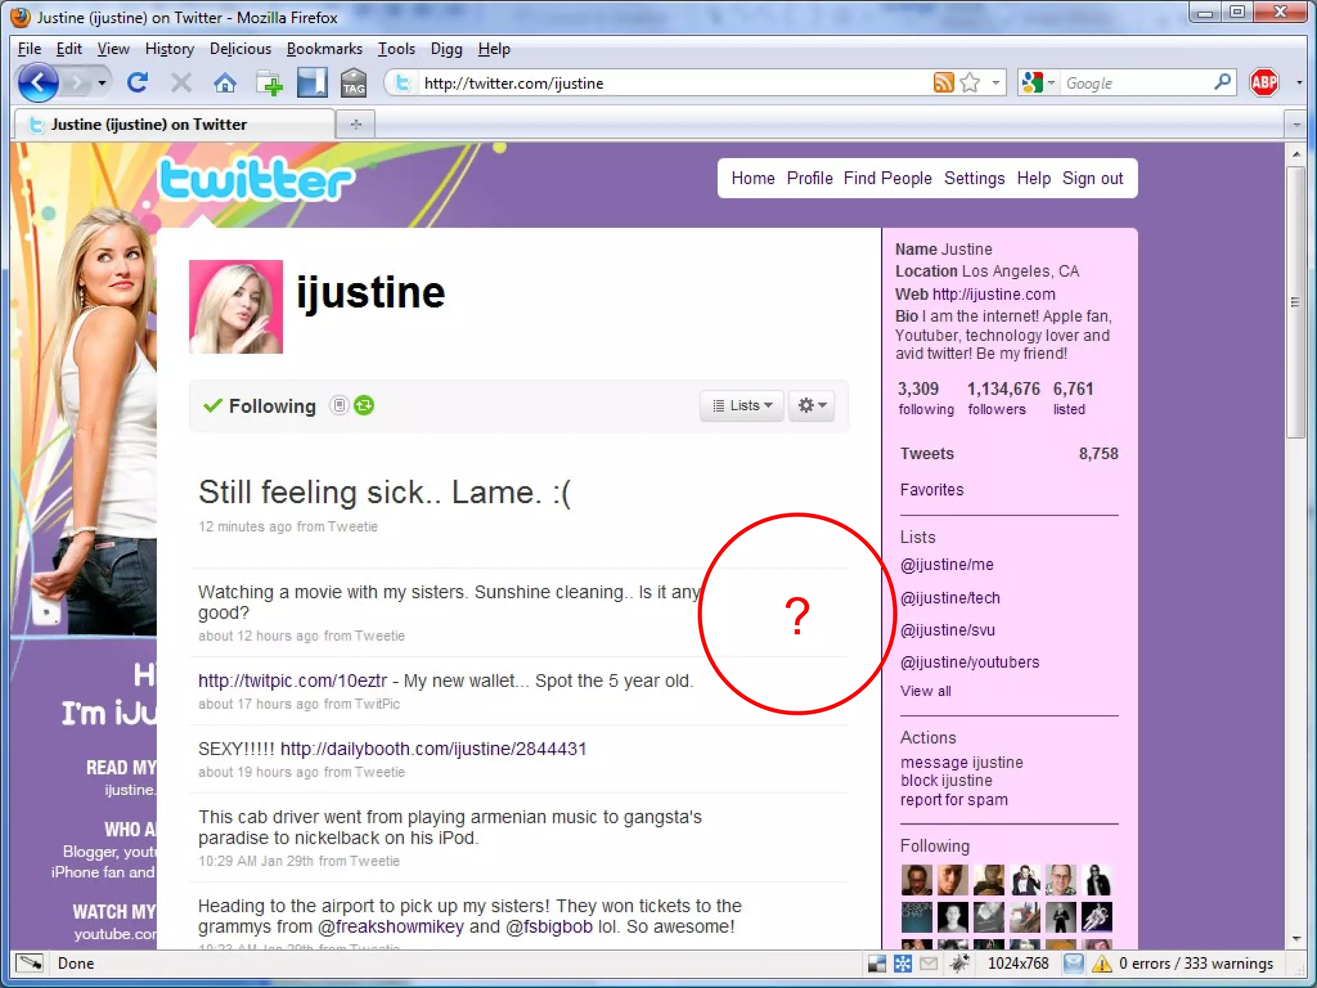
Task: Open the Bookmarks menu
Action: (x=324, y=49)
